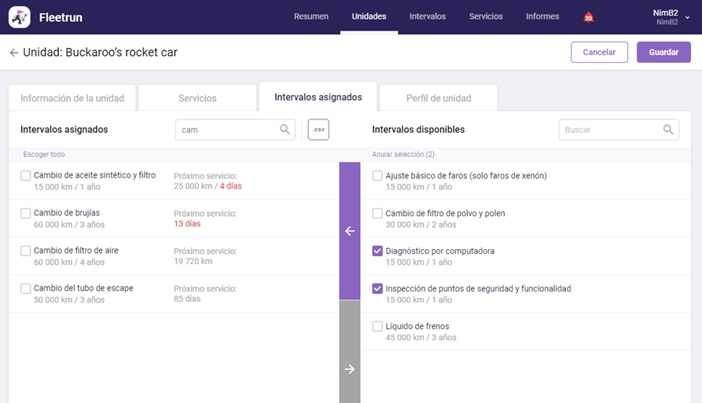Click the gray right arrow transfer button
702x403 pixels.
(x=350, y=369)
